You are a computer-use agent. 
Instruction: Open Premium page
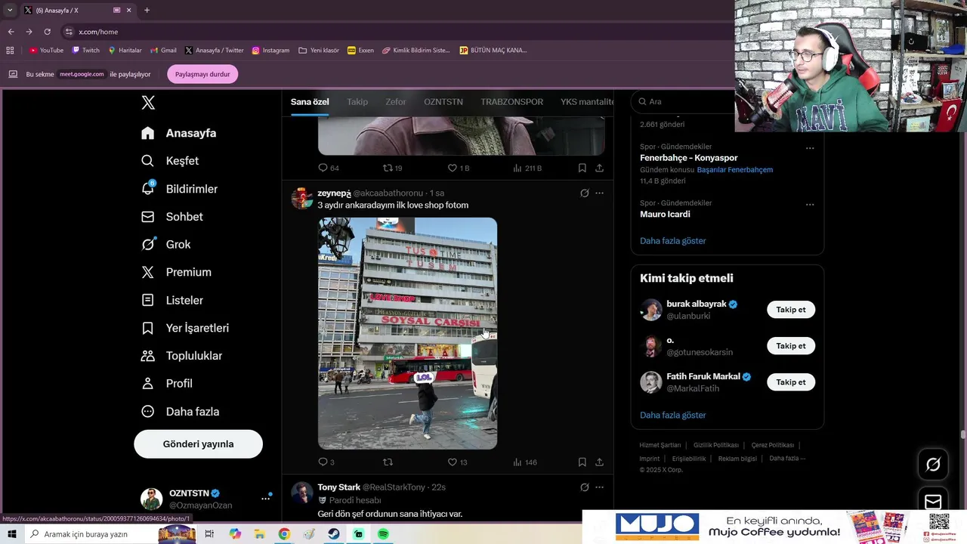177,272
